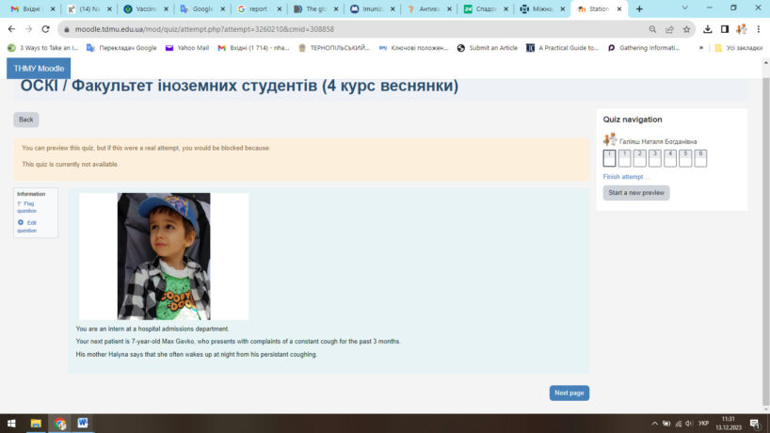Go back using the browser back arrow

point(10,29)
